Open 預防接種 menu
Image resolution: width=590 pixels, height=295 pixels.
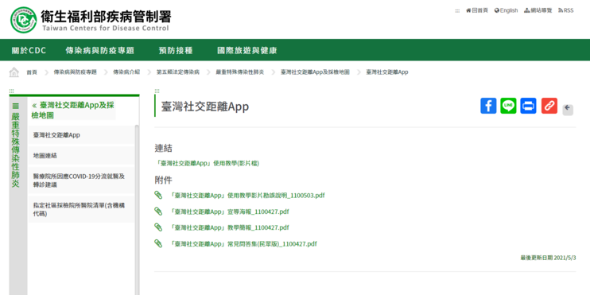pos(176,50)
